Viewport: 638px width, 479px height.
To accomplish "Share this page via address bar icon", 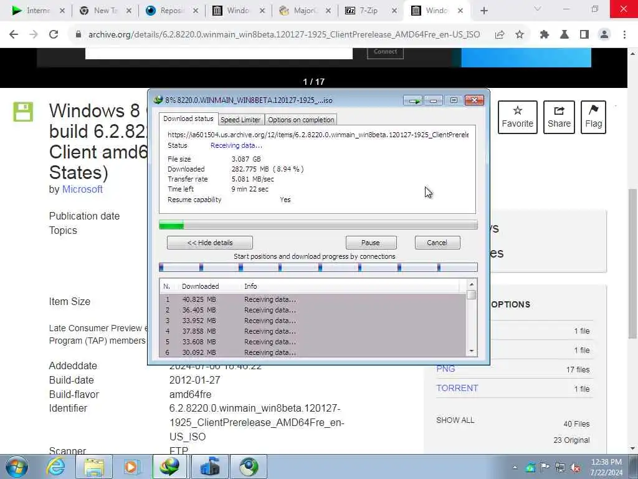I will point(500,35).
